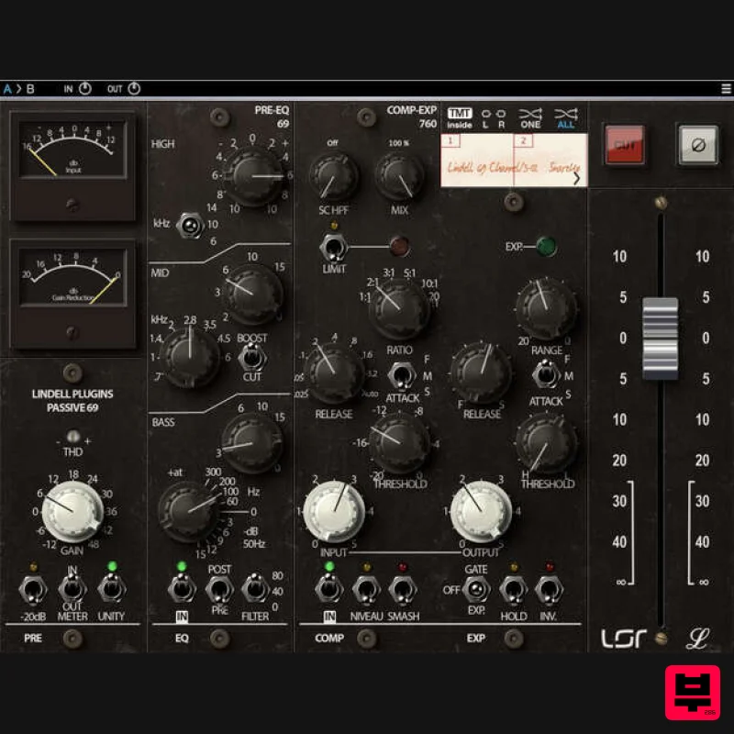The width and height of the screenshot is (734, 734).
Task: Toggle the -20dB pad switch
Action: (x=33, y=591)
